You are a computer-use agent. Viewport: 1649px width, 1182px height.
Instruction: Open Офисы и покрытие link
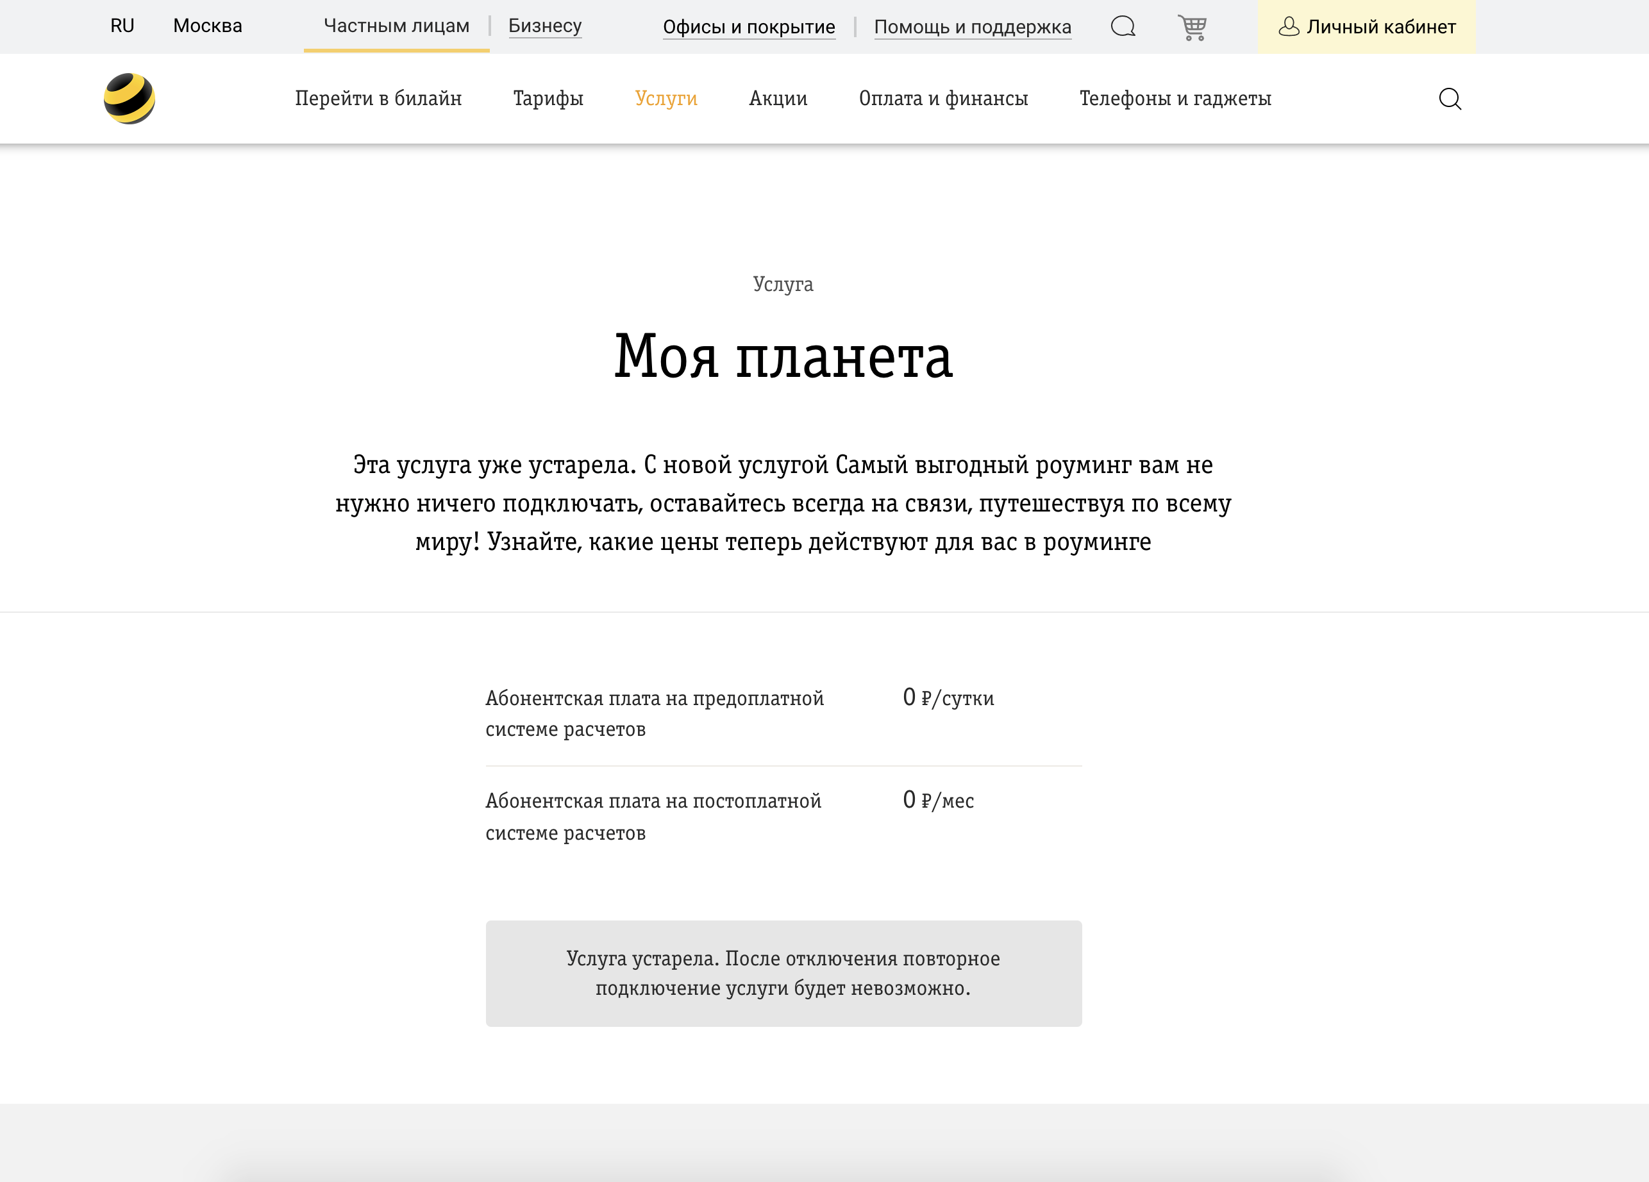point(748,28)
